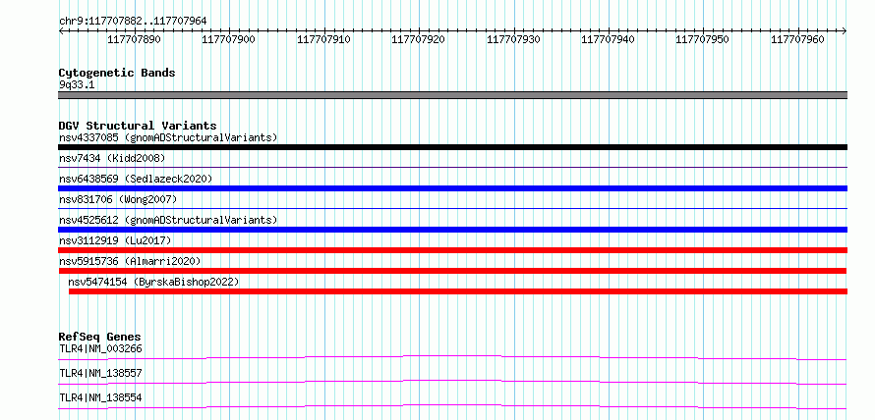
Task: Open variant nsv7434 (Kidd2008) label
Action: 112,158
